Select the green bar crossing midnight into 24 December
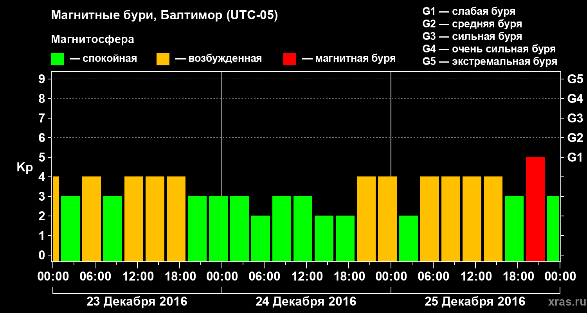The image size is (587, 313). pos(218,228)
